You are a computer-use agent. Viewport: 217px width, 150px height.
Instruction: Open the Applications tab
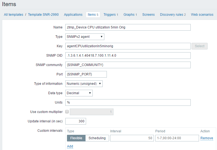73,15
